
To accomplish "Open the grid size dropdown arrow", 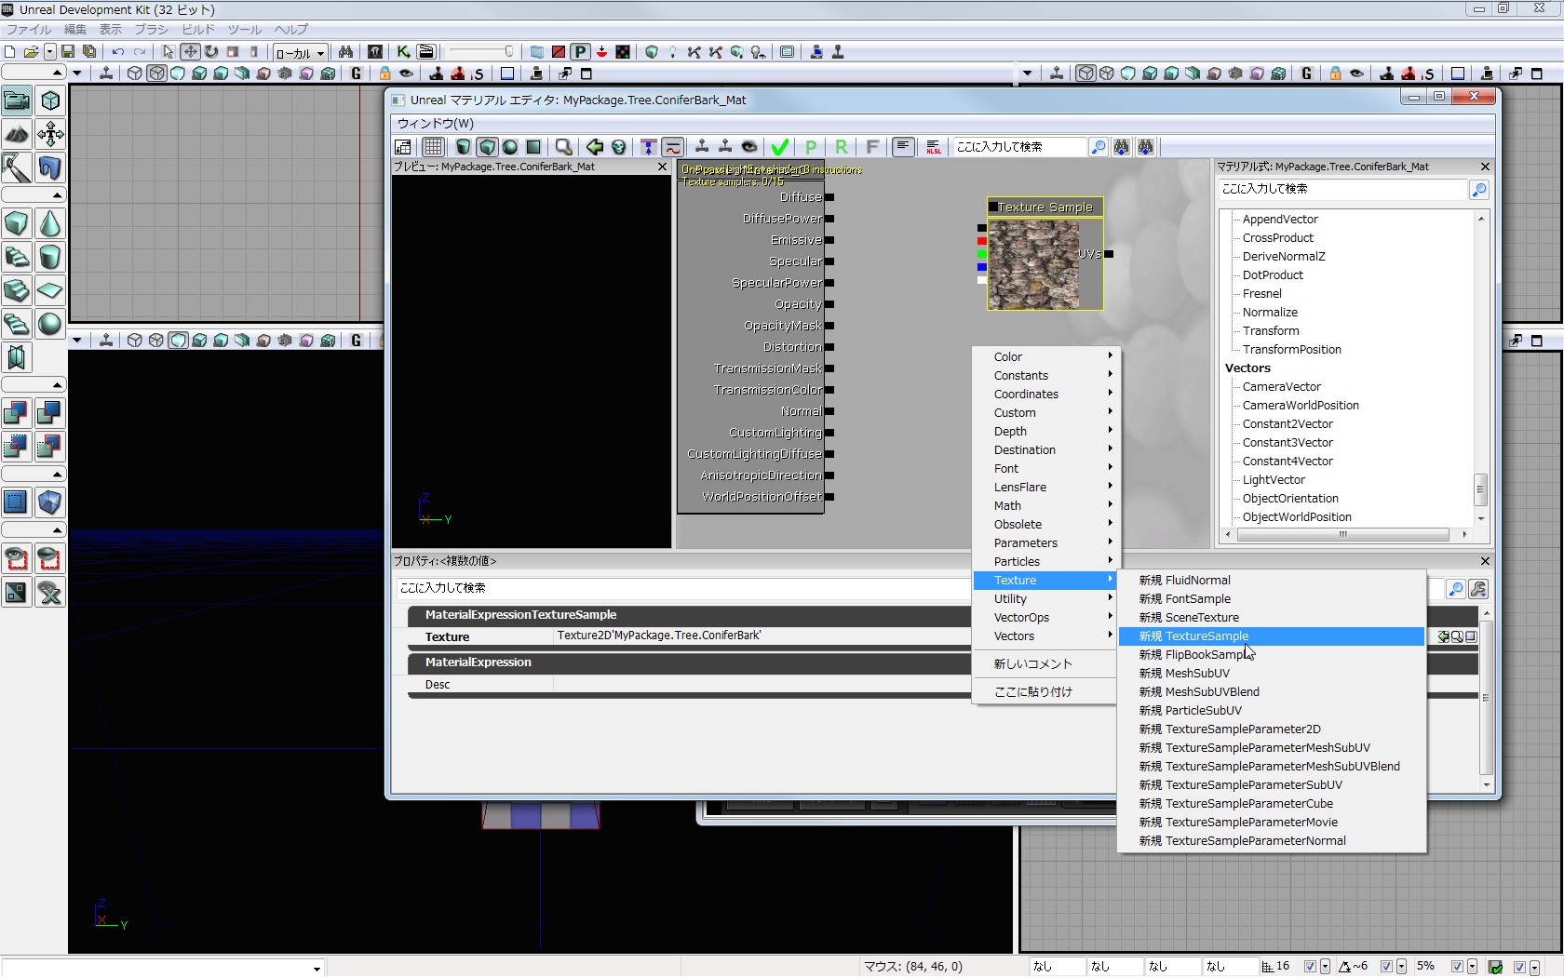I will pos(1325,967).
